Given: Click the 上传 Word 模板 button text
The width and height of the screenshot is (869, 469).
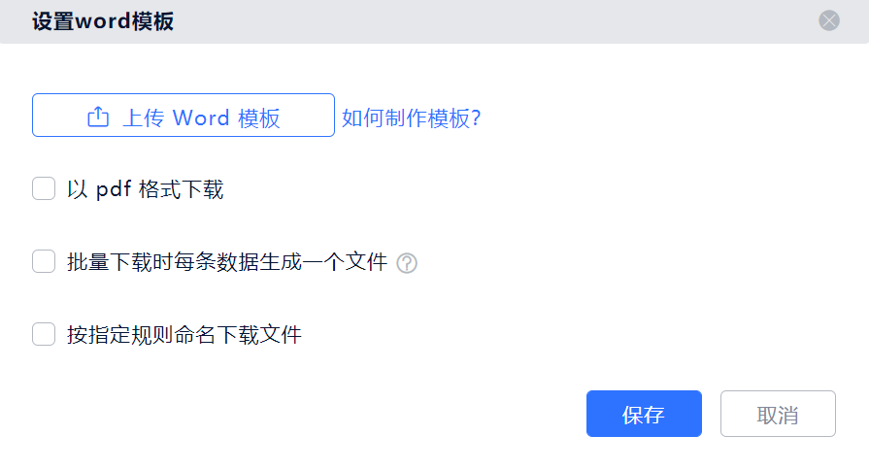Looking at the screenshot, I should 201,118.
